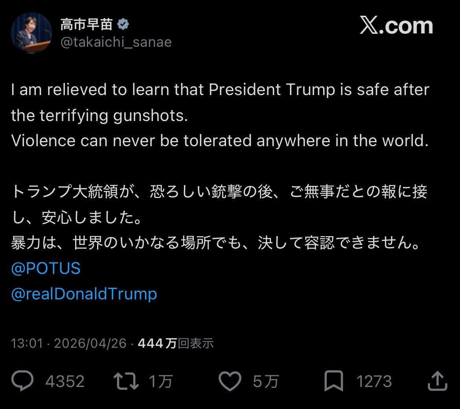Bookmark this post with the bookmark icon

(x=334, y=381)
